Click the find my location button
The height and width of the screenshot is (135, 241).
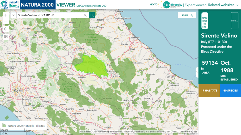(x=6, y=29)
